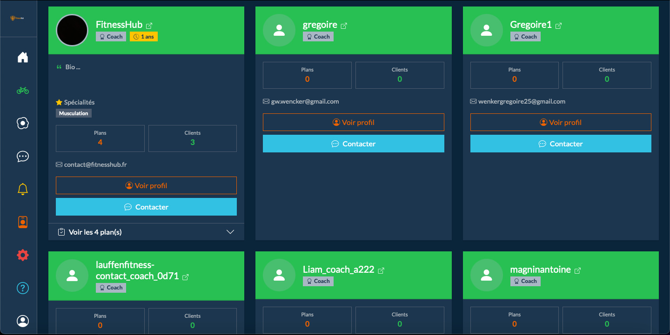Open the user account icon in sidebar
The image size is (670, 335).
click(x=23, y=321)
